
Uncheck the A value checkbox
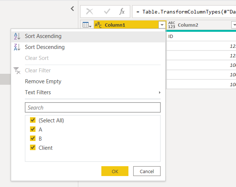click(33, 129)
